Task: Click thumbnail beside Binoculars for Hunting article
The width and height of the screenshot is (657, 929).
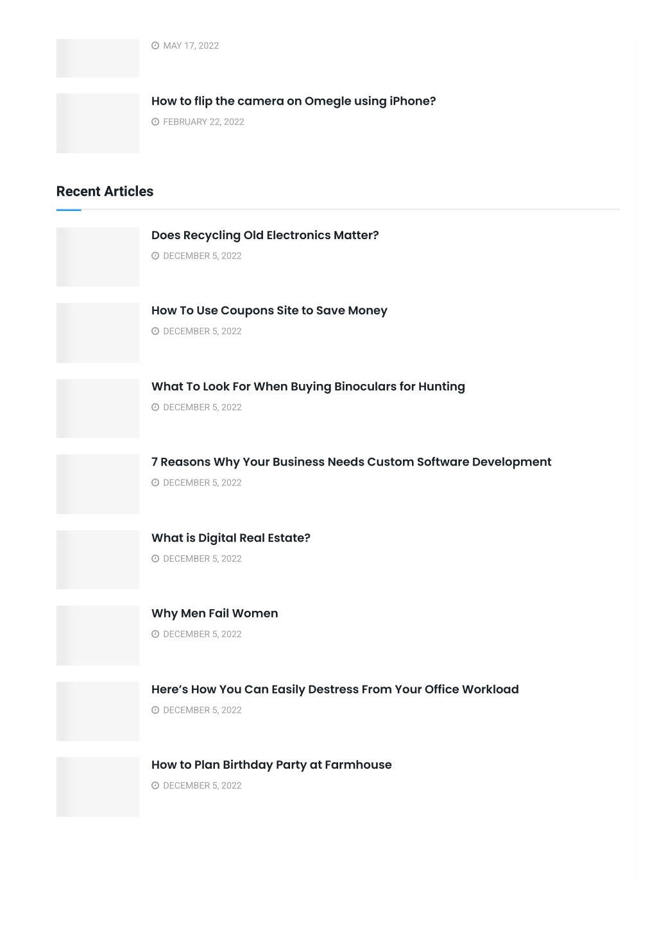Action: tap(98, 408)
